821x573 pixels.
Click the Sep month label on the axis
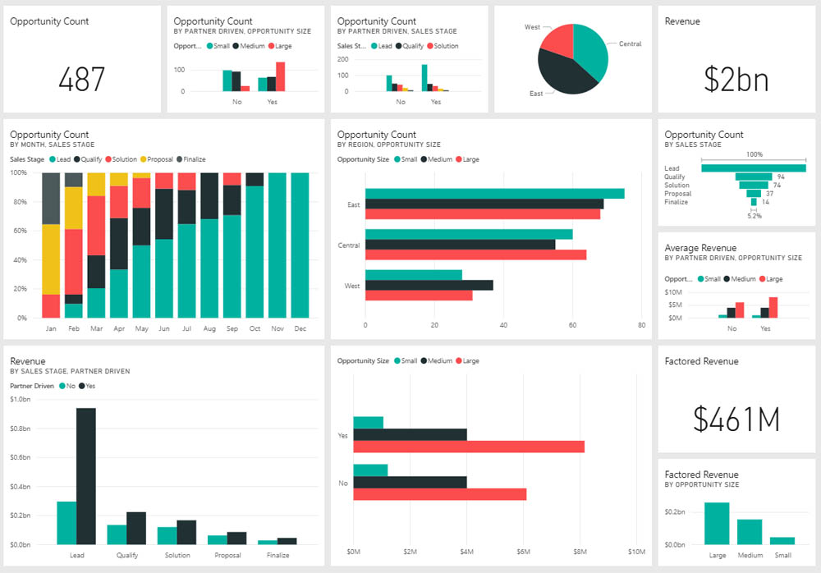pos(232,328)
